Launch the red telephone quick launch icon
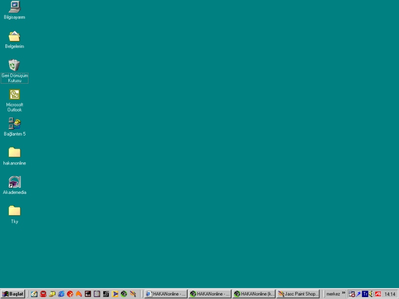Viewport: 399px width, 299px height. coord(43,294)
